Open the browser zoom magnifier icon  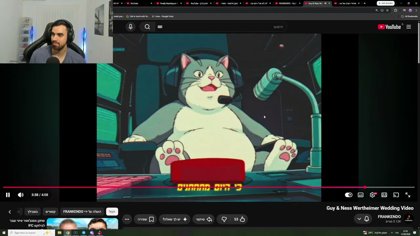click(377, 10)
